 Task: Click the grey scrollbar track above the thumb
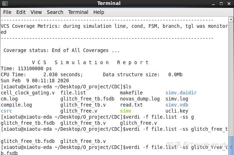pos(231,78)
